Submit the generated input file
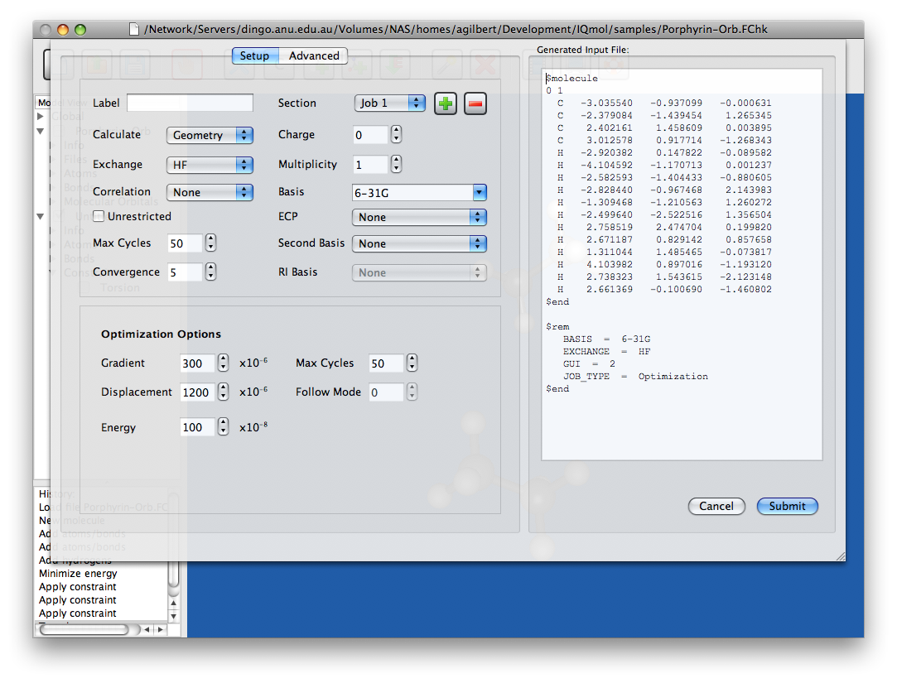This screenshot has height=683, width=897. click(x=787, y=506)
